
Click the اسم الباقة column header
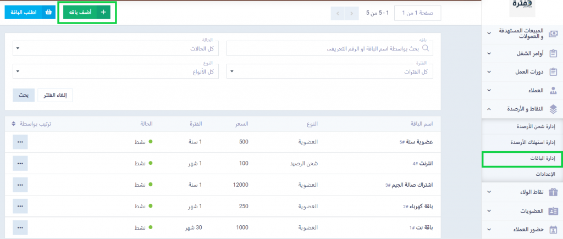coord(422,124)
